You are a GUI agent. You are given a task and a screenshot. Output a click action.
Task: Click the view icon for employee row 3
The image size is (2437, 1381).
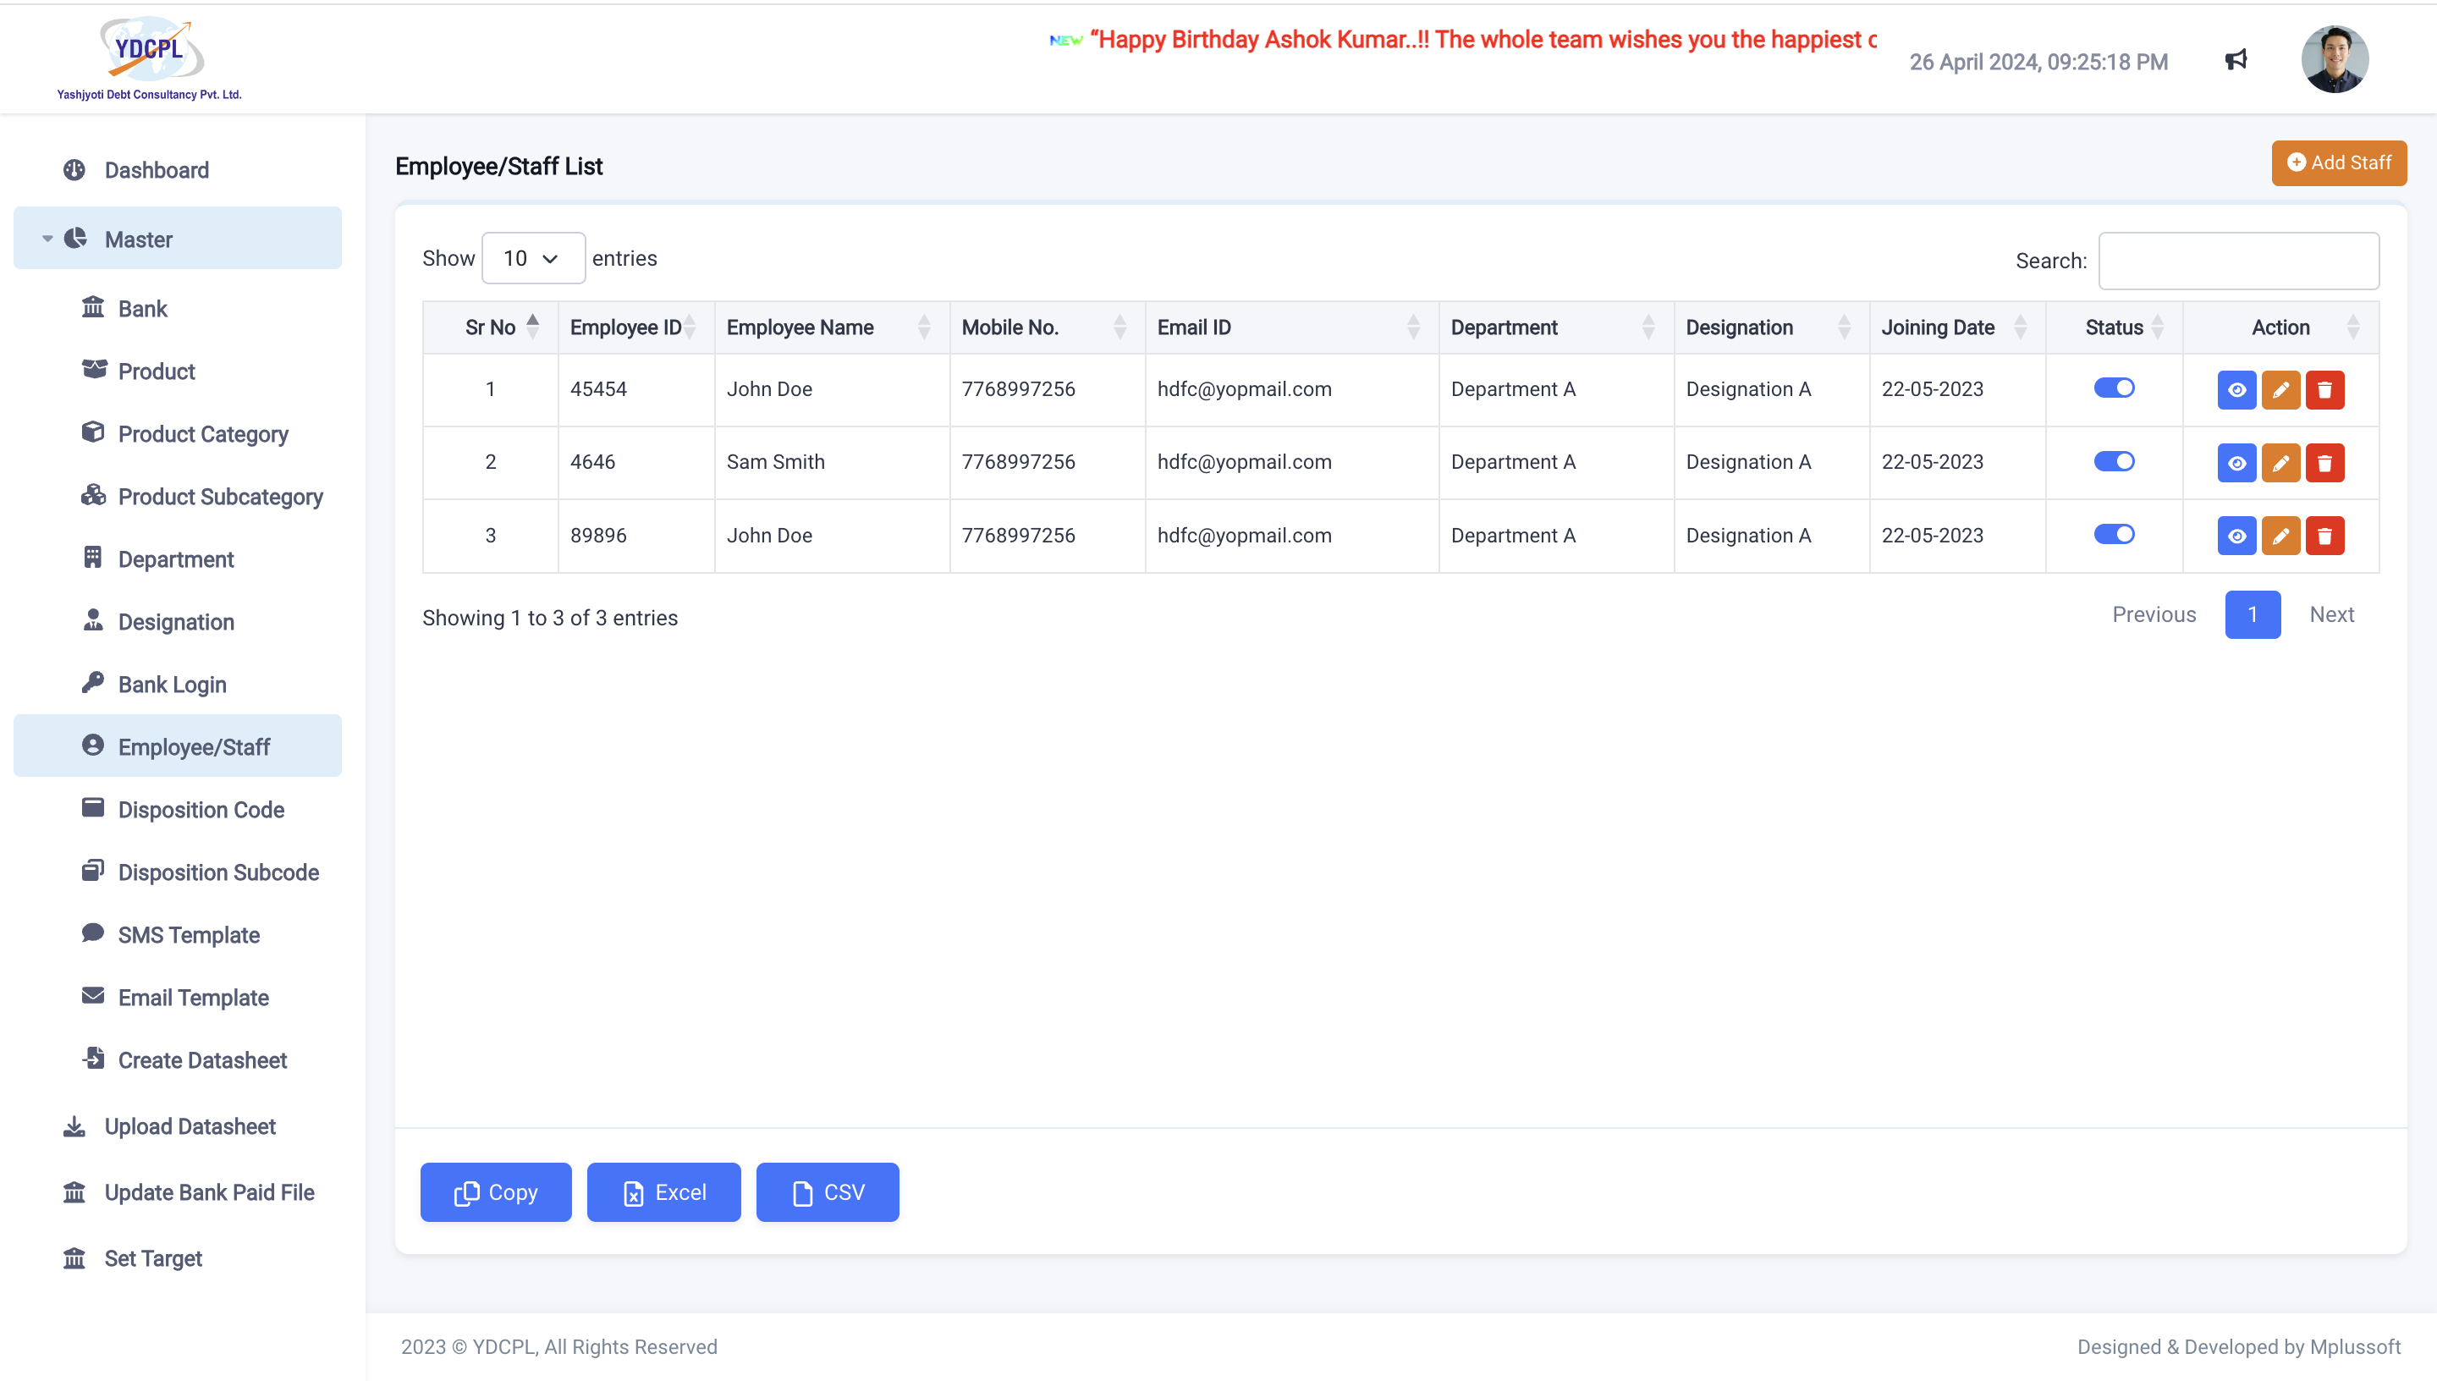[2236, 536]
